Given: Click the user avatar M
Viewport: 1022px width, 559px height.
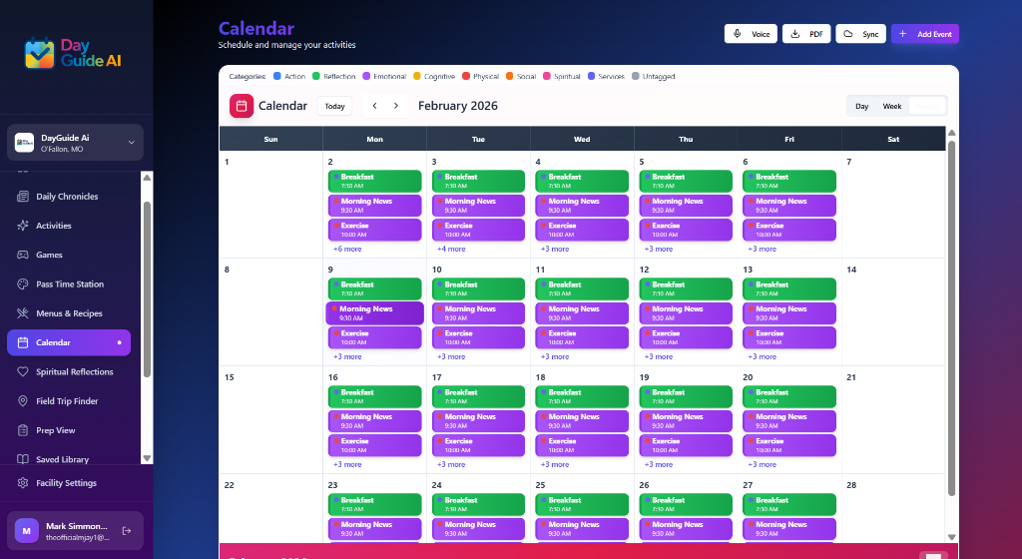Looking at the screenshot, I should 26,531.
